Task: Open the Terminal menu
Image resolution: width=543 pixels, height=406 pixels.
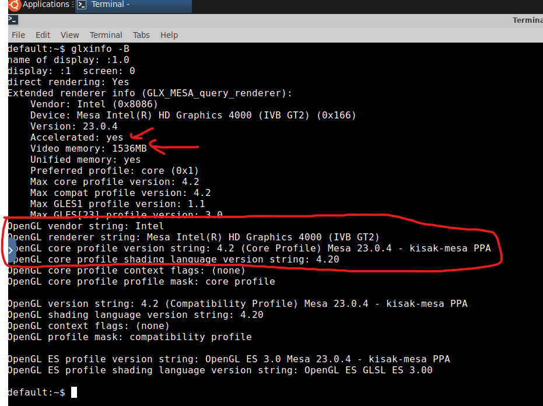Action: point(106,35)
